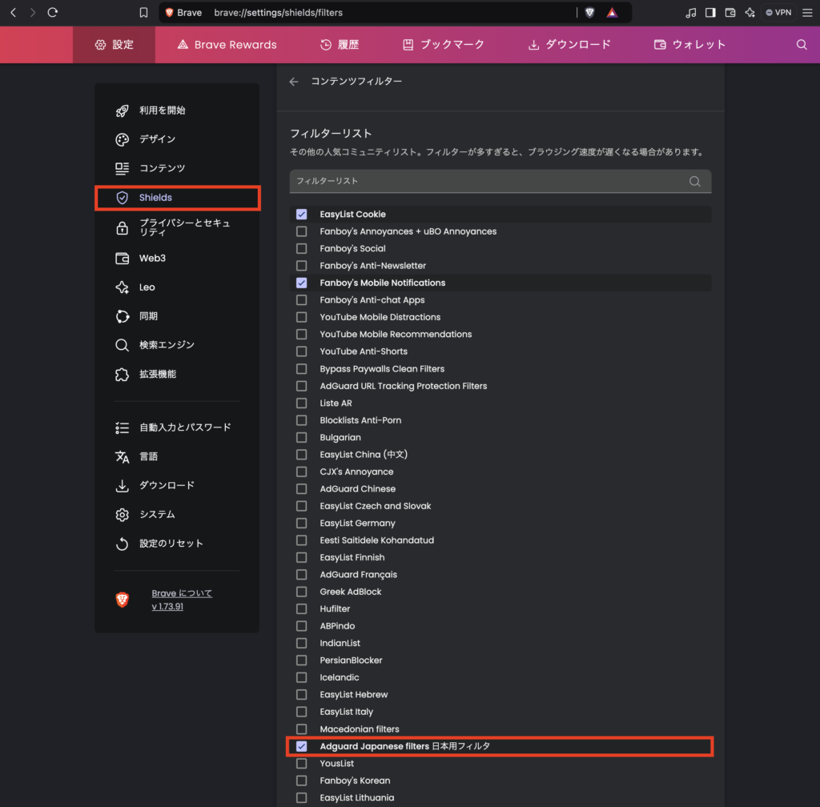
Task: Open the 履歴 tab
Action: (340, 44)
